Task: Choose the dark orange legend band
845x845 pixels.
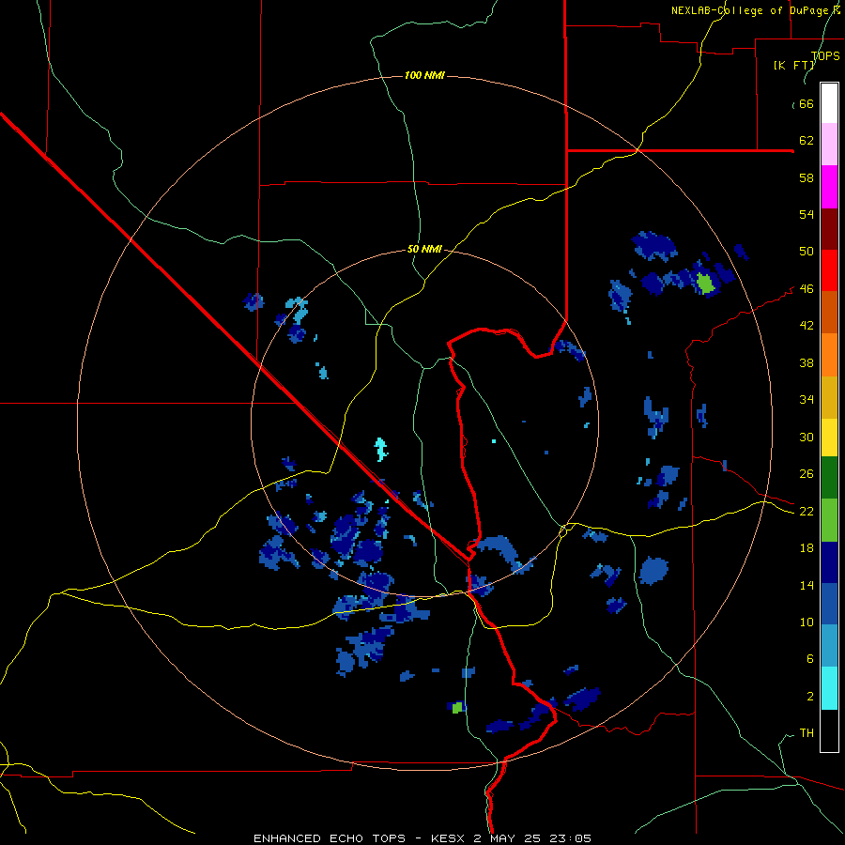Action: [829, 312]
